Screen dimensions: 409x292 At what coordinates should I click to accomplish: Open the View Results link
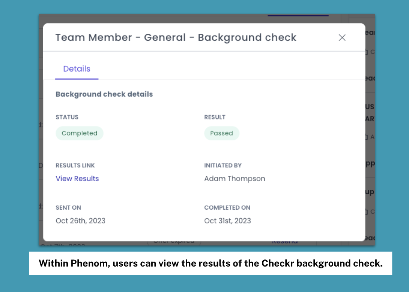point(77,179)
